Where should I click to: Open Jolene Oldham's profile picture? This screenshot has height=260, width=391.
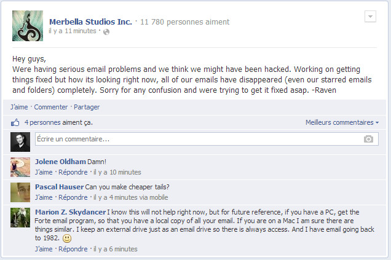[x=20, y=167]
